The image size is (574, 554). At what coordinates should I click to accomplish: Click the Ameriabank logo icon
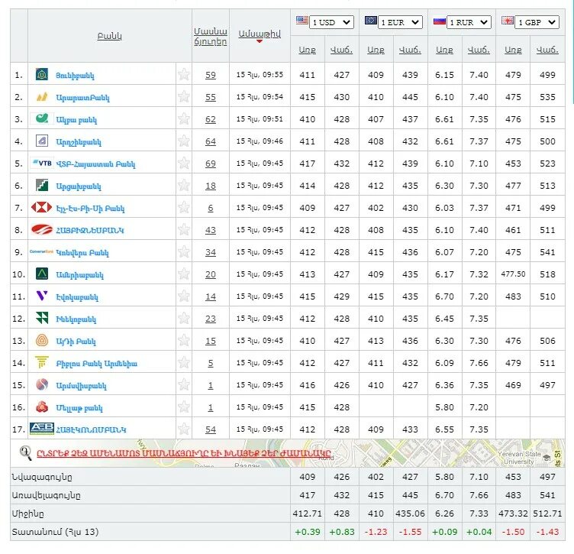click(x=42, y=274)
